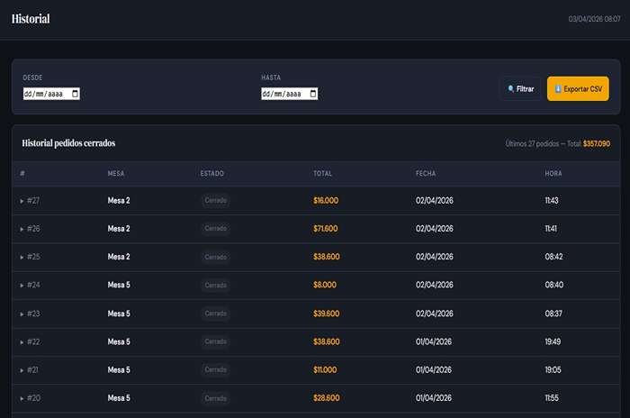Expand order #27 row details
Viewport: 630px width, 418px height.
[x=22, y=201]
